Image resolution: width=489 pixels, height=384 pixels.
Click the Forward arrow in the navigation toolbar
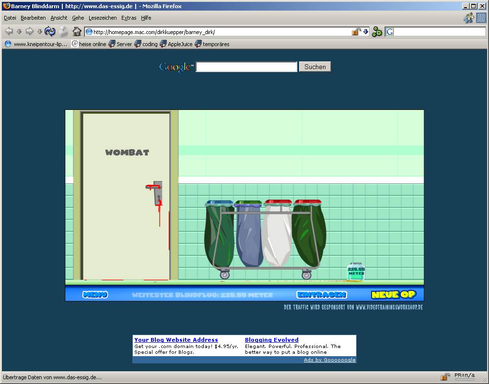pos(29,32)
